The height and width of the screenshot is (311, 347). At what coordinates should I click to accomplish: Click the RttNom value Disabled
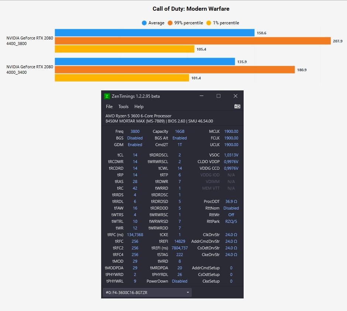pos(231,208)
